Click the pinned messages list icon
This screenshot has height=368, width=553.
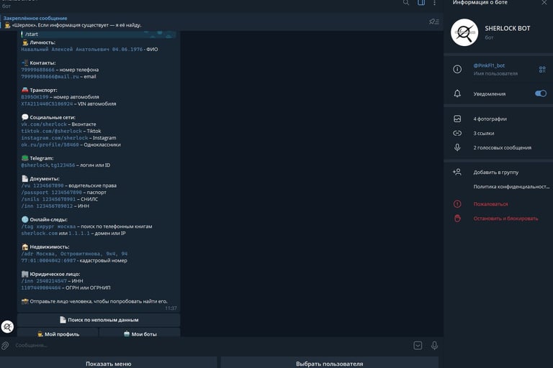[433, 22]
